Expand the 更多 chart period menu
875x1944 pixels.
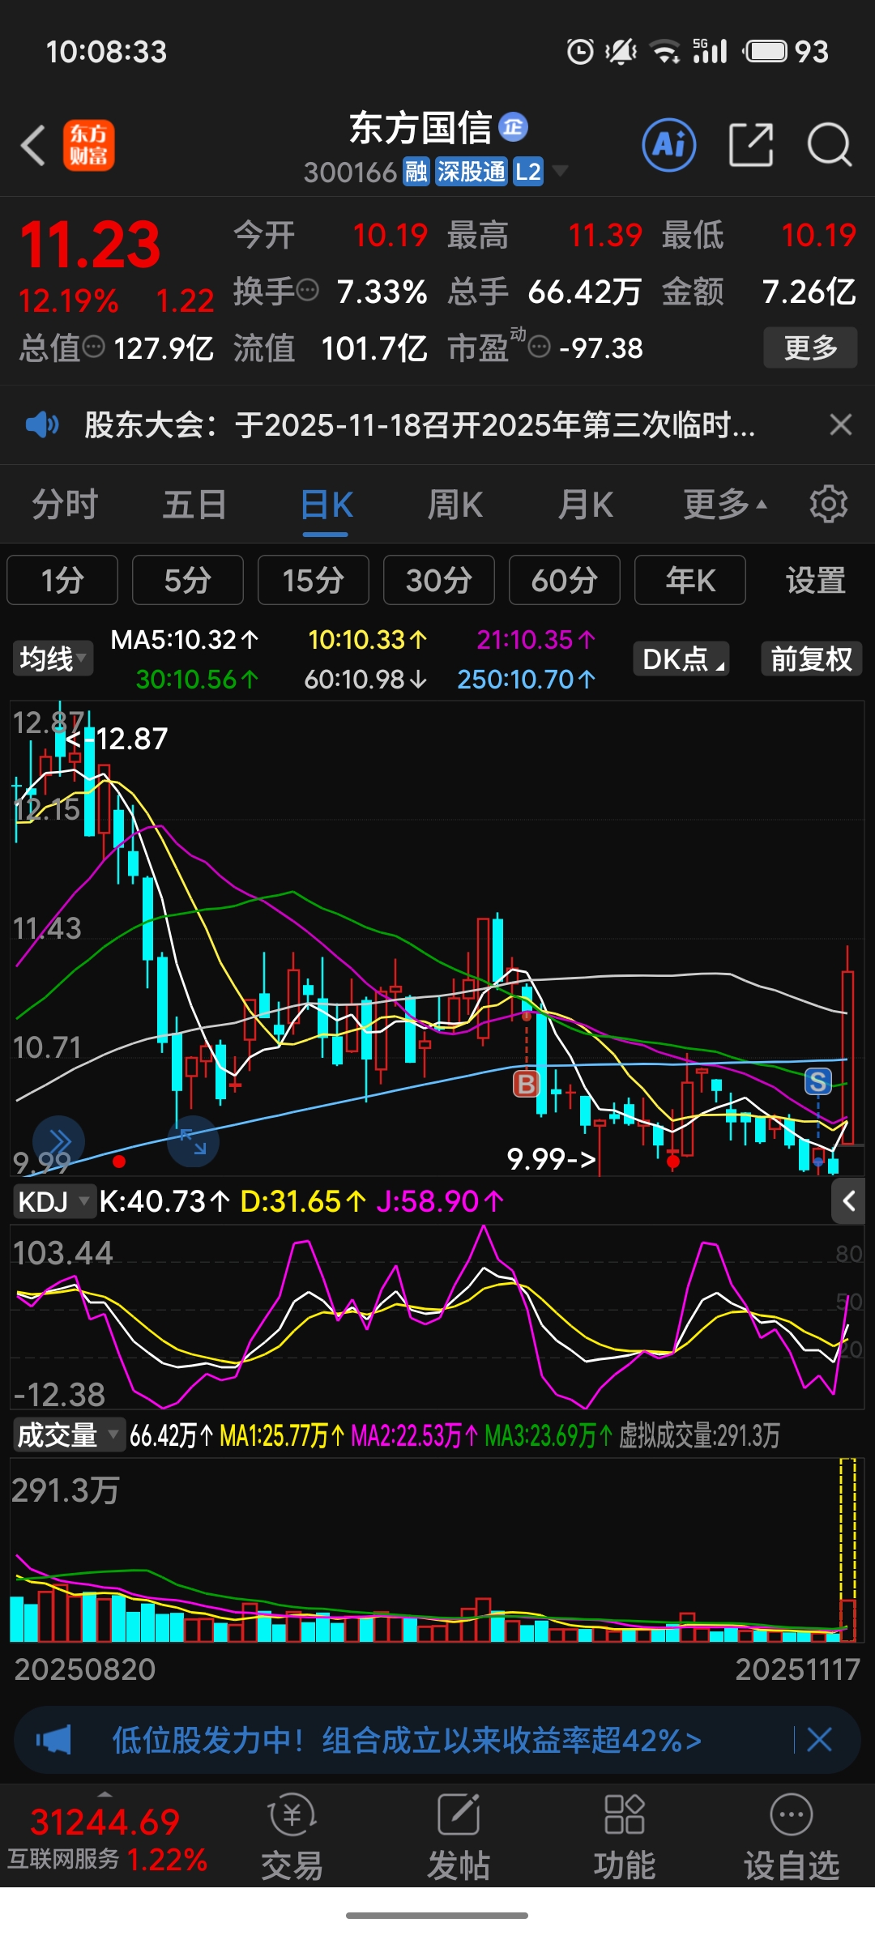point(724,505)
